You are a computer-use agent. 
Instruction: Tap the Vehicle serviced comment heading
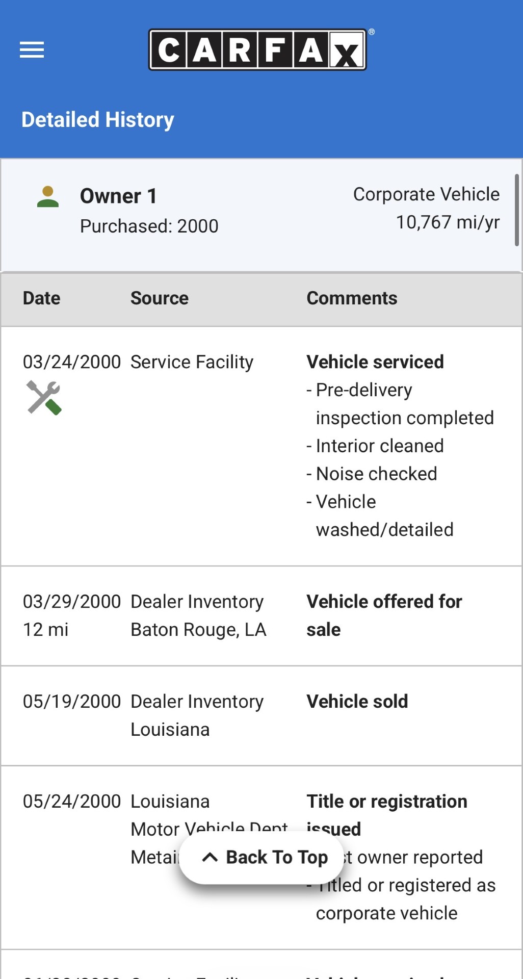375,362
